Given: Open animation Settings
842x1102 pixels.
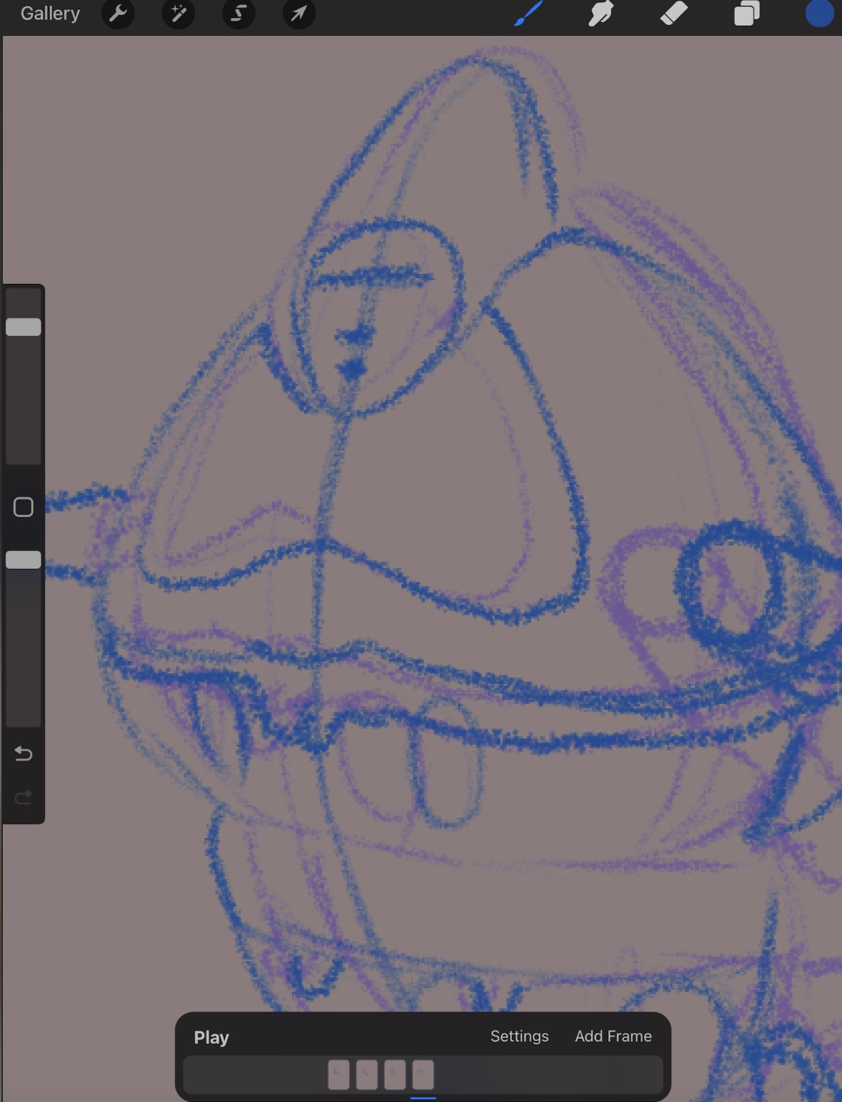Looking at the screenshot, I should [519, 1036].
